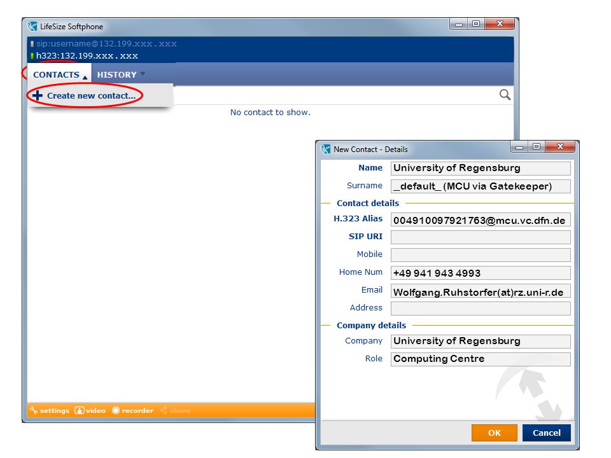The width and height of the screenshot is (611, 458).
Task: Start recorder in the bottom bar
Action: pyautogui.click(x=132, y=410)
